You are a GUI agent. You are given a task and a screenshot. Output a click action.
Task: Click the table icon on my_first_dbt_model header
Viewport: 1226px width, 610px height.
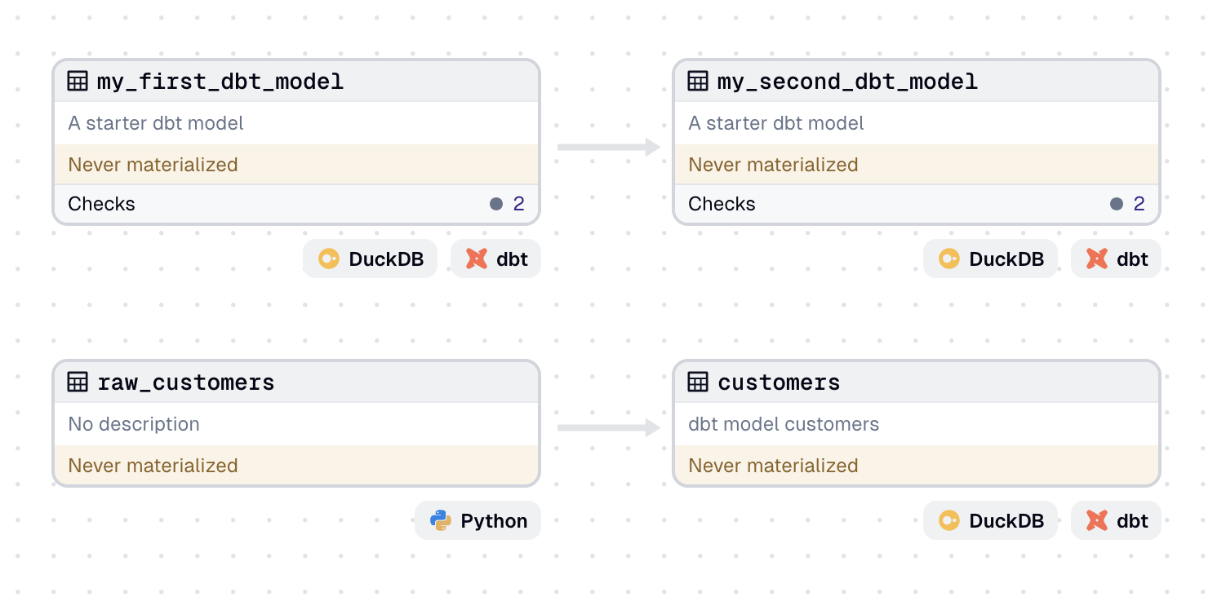(x=78, y=81)
